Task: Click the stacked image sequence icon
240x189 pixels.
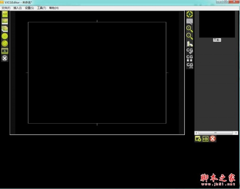Action: pos(5,29)
